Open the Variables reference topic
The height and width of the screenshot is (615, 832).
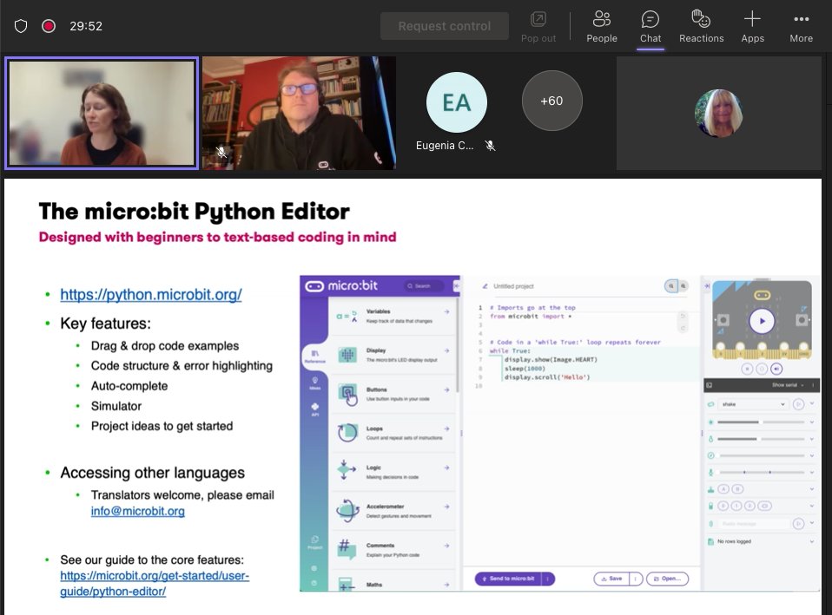tap(393, 316)
